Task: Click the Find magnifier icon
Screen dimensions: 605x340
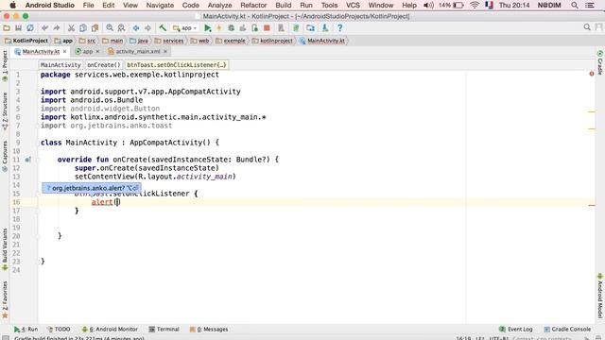Action: click(110, 27)
